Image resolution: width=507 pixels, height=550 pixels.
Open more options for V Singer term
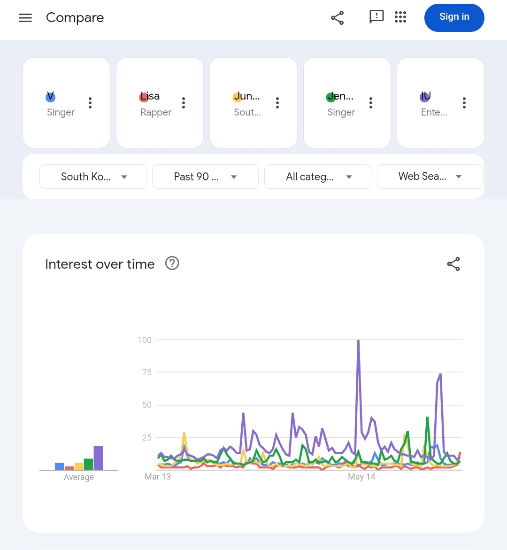tap(90, 103)
